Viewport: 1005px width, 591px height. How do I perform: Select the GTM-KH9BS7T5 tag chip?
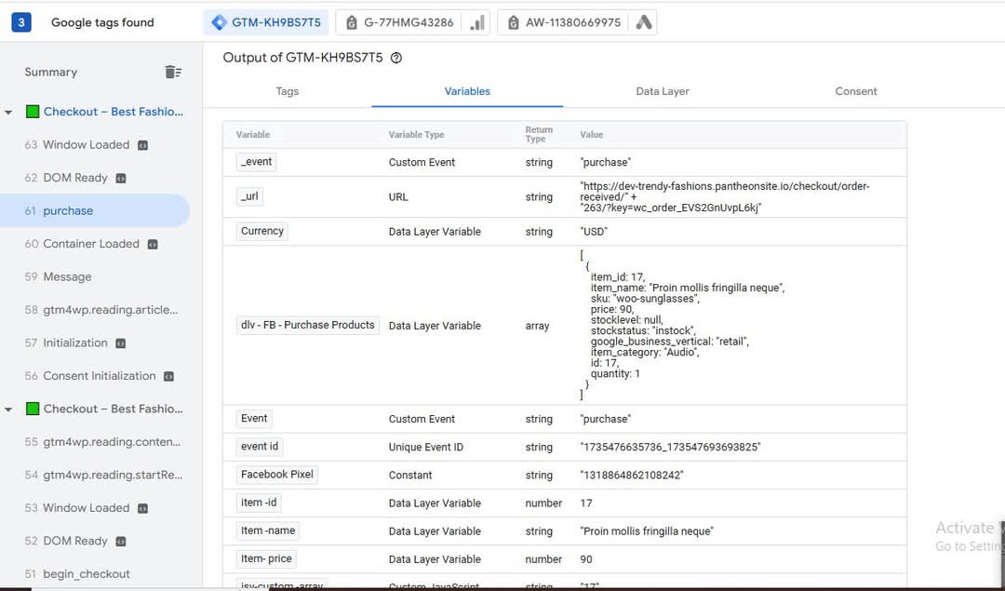click(x=266, y=22)
